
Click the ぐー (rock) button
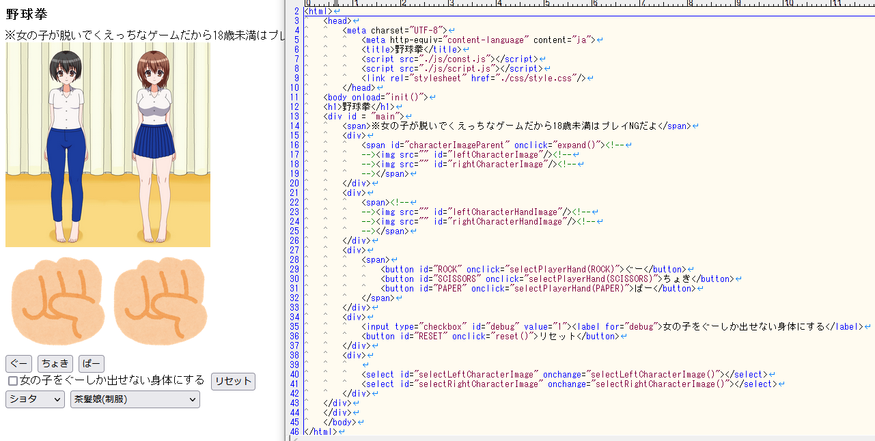point(18,364)
